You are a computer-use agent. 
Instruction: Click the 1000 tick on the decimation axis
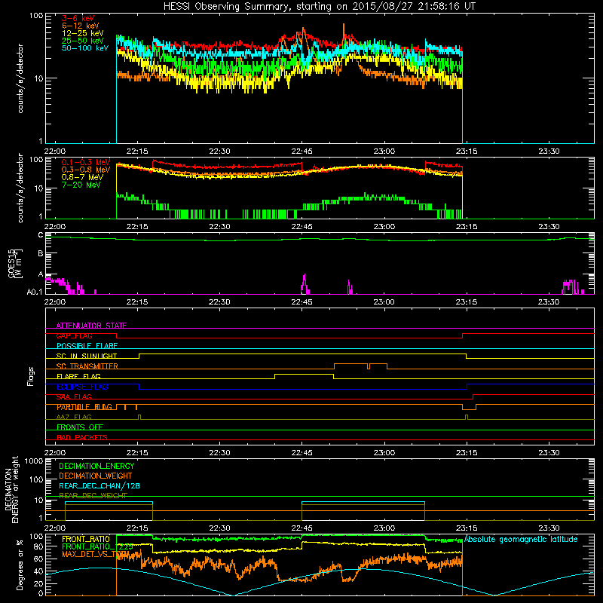click(34, 461)
